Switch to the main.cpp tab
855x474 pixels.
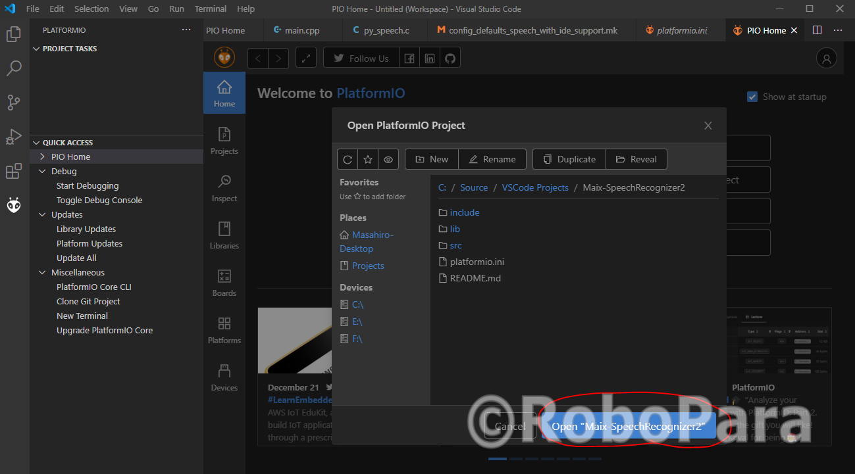[x=301, y=30]
